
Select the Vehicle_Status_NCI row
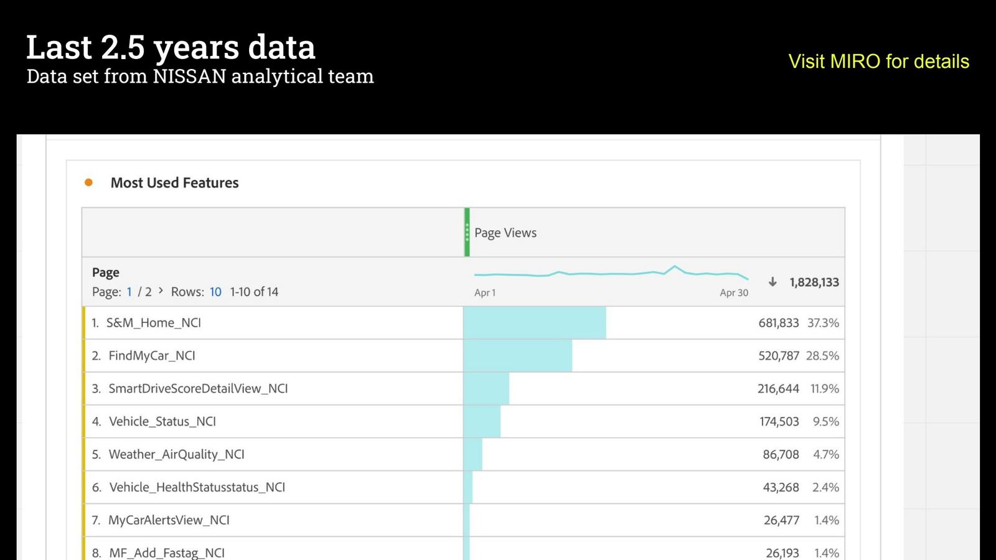click(464, 422)
